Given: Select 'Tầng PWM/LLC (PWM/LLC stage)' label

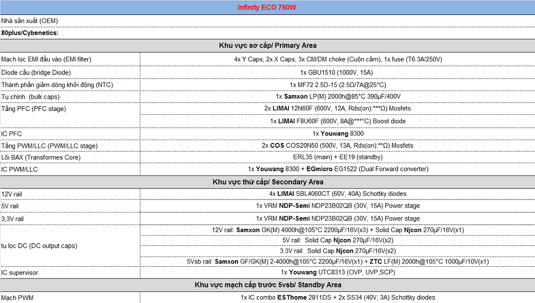Looking at the screenshot, I should pyautogui.click(x=49, y=146).
